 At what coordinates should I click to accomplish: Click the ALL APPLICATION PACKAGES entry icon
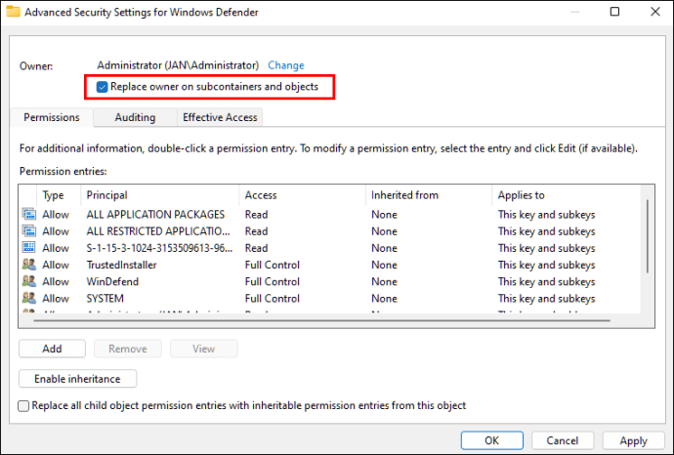28,215
